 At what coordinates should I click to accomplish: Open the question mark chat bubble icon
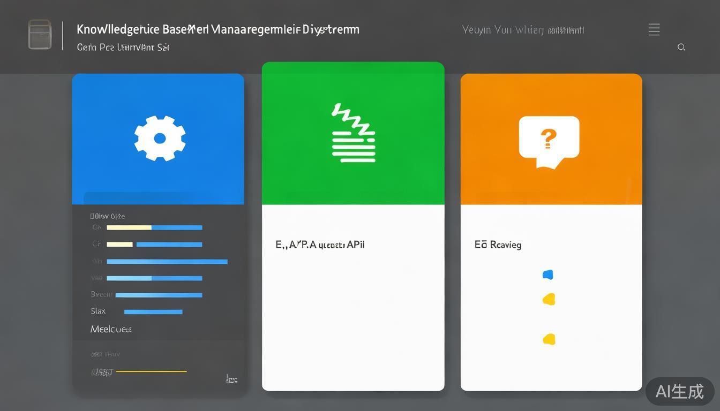549,141
